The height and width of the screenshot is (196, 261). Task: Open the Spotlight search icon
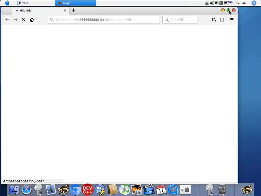(254, 3)
